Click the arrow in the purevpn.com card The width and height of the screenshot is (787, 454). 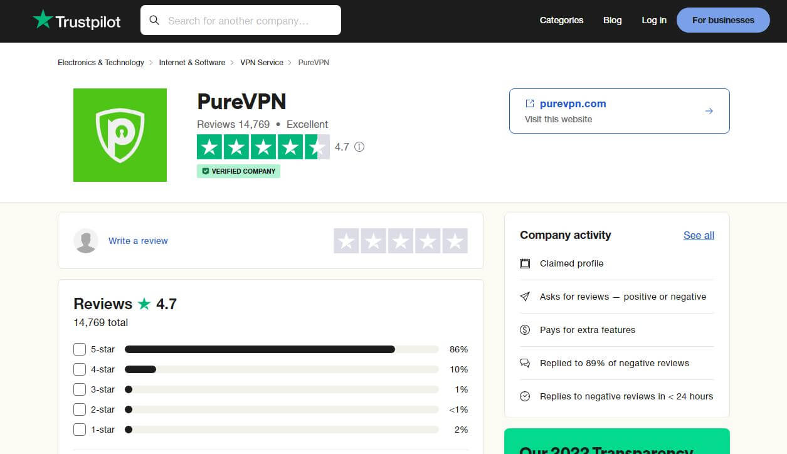(709, 111)
